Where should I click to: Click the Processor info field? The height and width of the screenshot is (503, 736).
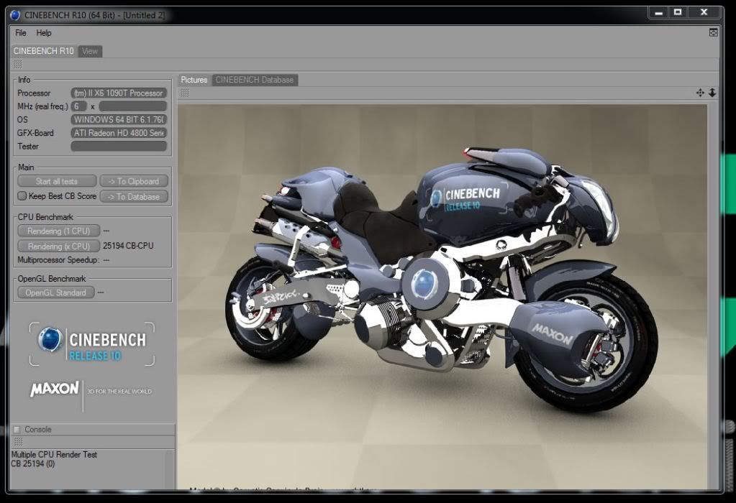119,93
